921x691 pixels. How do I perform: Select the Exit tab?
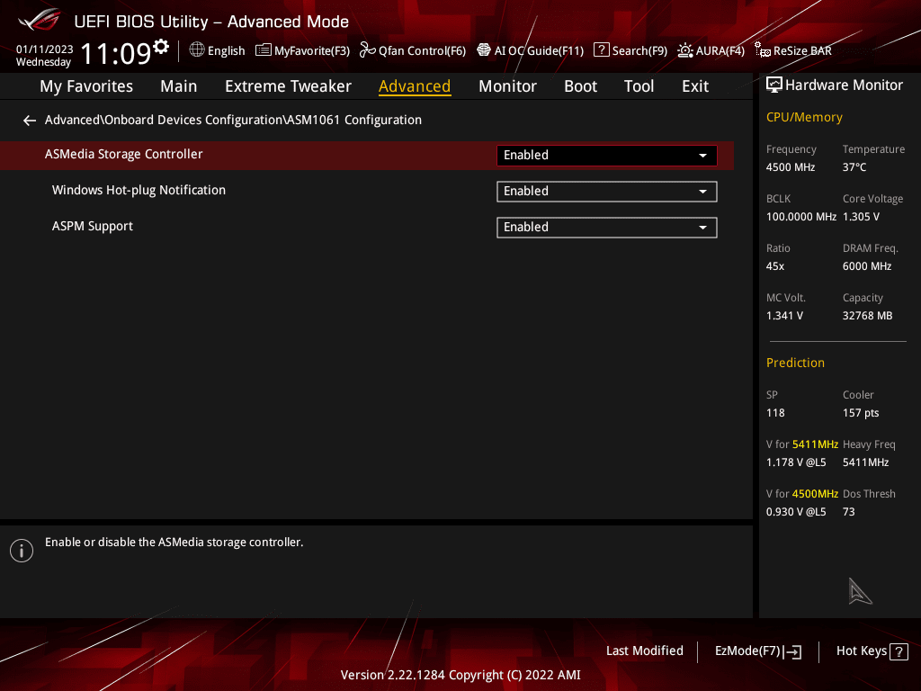tap(695, 86)
